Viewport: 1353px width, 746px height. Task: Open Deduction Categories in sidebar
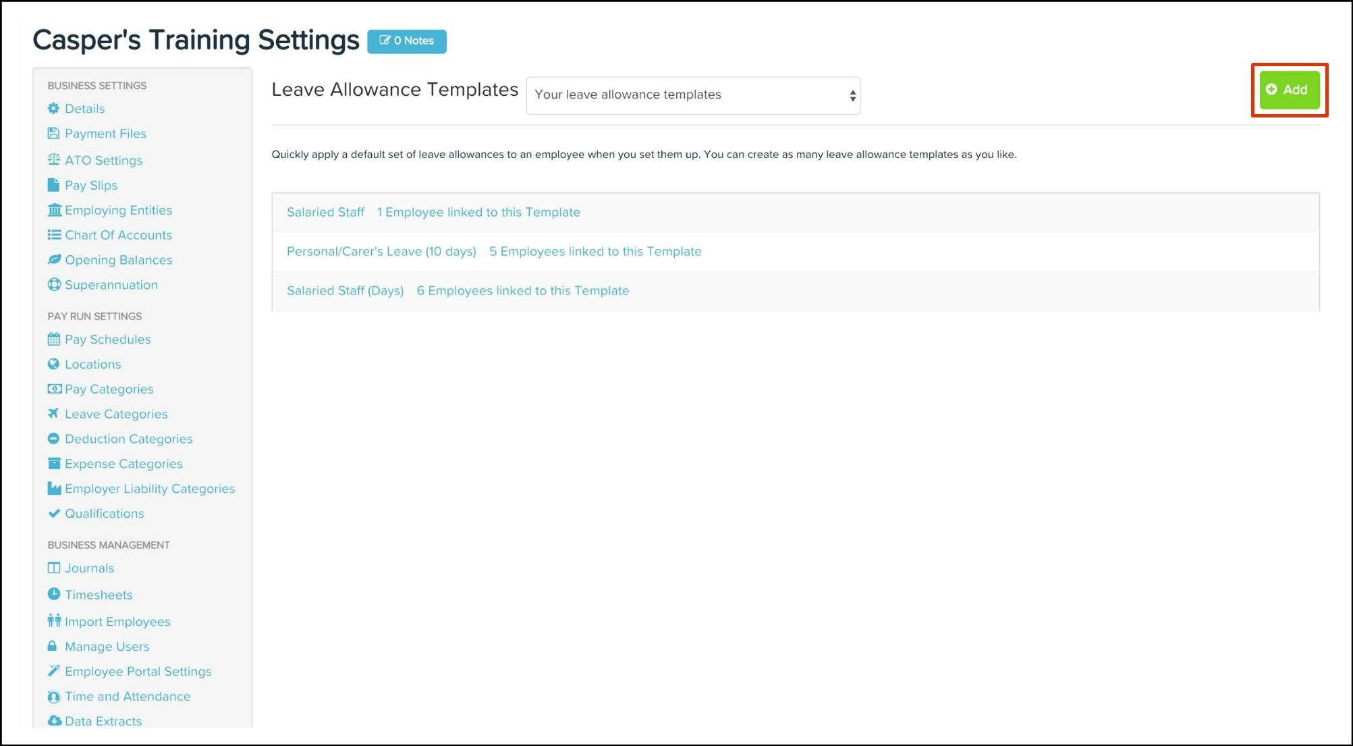(128, 439)
